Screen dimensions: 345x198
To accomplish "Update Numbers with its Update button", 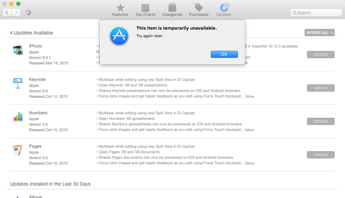I will (321, 121).
